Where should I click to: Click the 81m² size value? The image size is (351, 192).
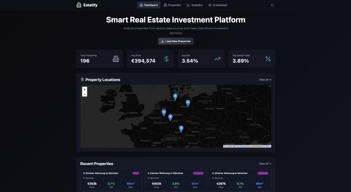(195, 183)
